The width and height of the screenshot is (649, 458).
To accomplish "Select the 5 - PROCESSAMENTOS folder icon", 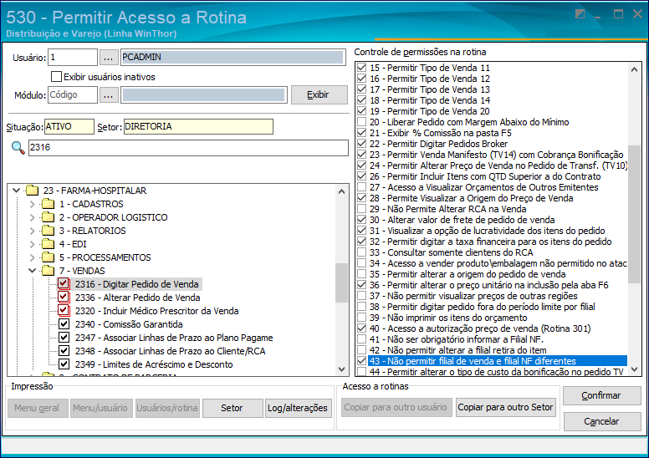I will [x=48, y=257].
